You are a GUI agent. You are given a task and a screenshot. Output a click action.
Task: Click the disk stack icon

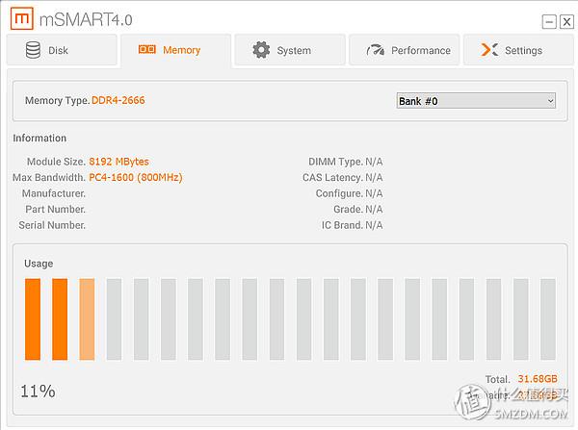33,50
